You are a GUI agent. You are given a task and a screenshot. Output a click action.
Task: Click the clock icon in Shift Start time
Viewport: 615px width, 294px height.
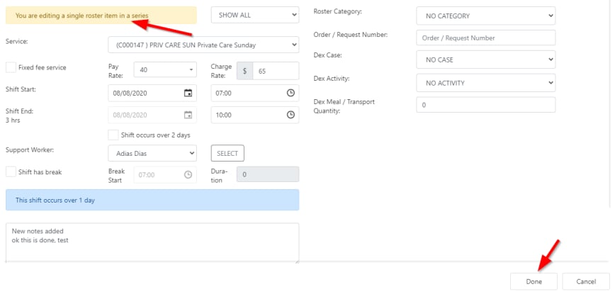[x=290, y=94]
